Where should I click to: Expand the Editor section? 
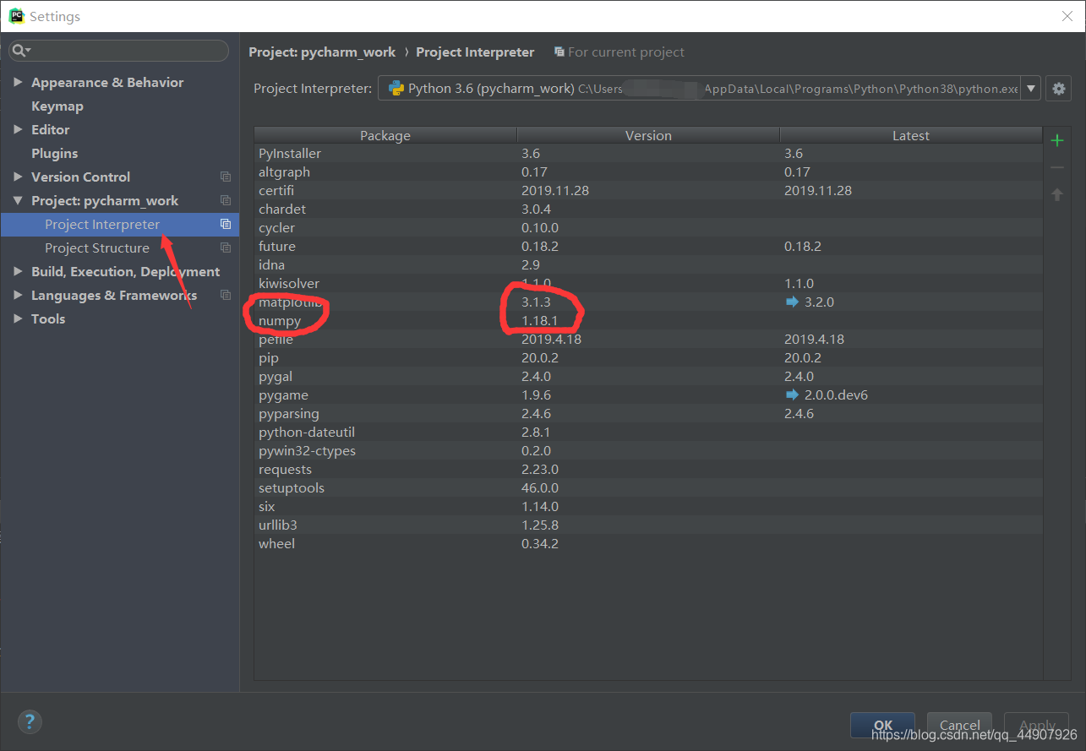click(18, 129)
